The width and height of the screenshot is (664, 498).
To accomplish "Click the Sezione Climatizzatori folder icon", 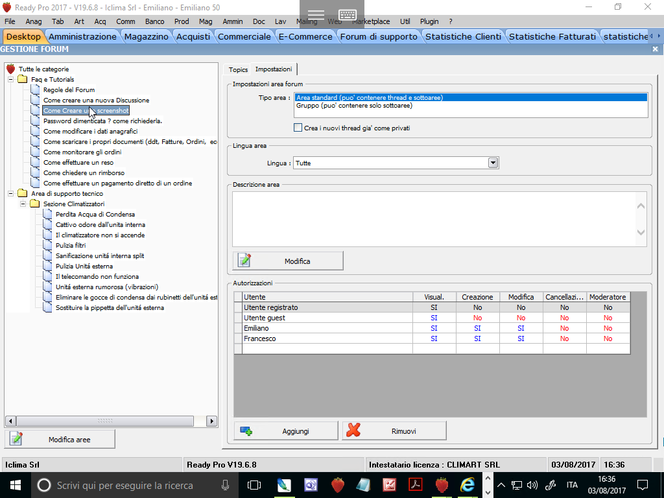I will (x=35, y=204).
